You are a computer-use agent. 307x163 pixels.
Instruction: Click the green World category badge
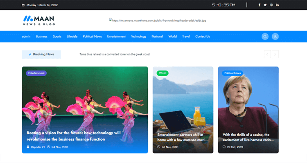coord(163,73)
